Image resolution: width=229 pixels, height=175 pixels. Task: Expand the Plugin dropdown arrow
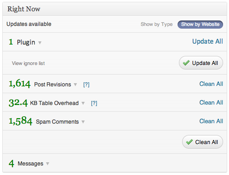40,43
